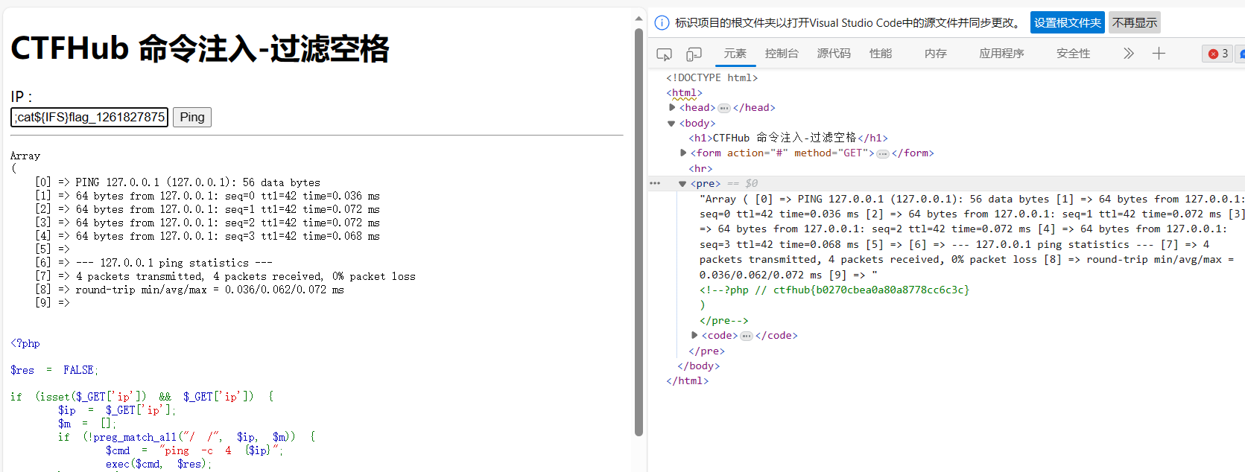Open the red error count badge

coord(1218,54)
